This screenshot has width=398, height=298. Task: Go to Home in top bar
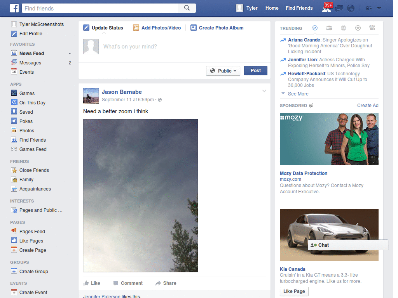click(272, 8)
